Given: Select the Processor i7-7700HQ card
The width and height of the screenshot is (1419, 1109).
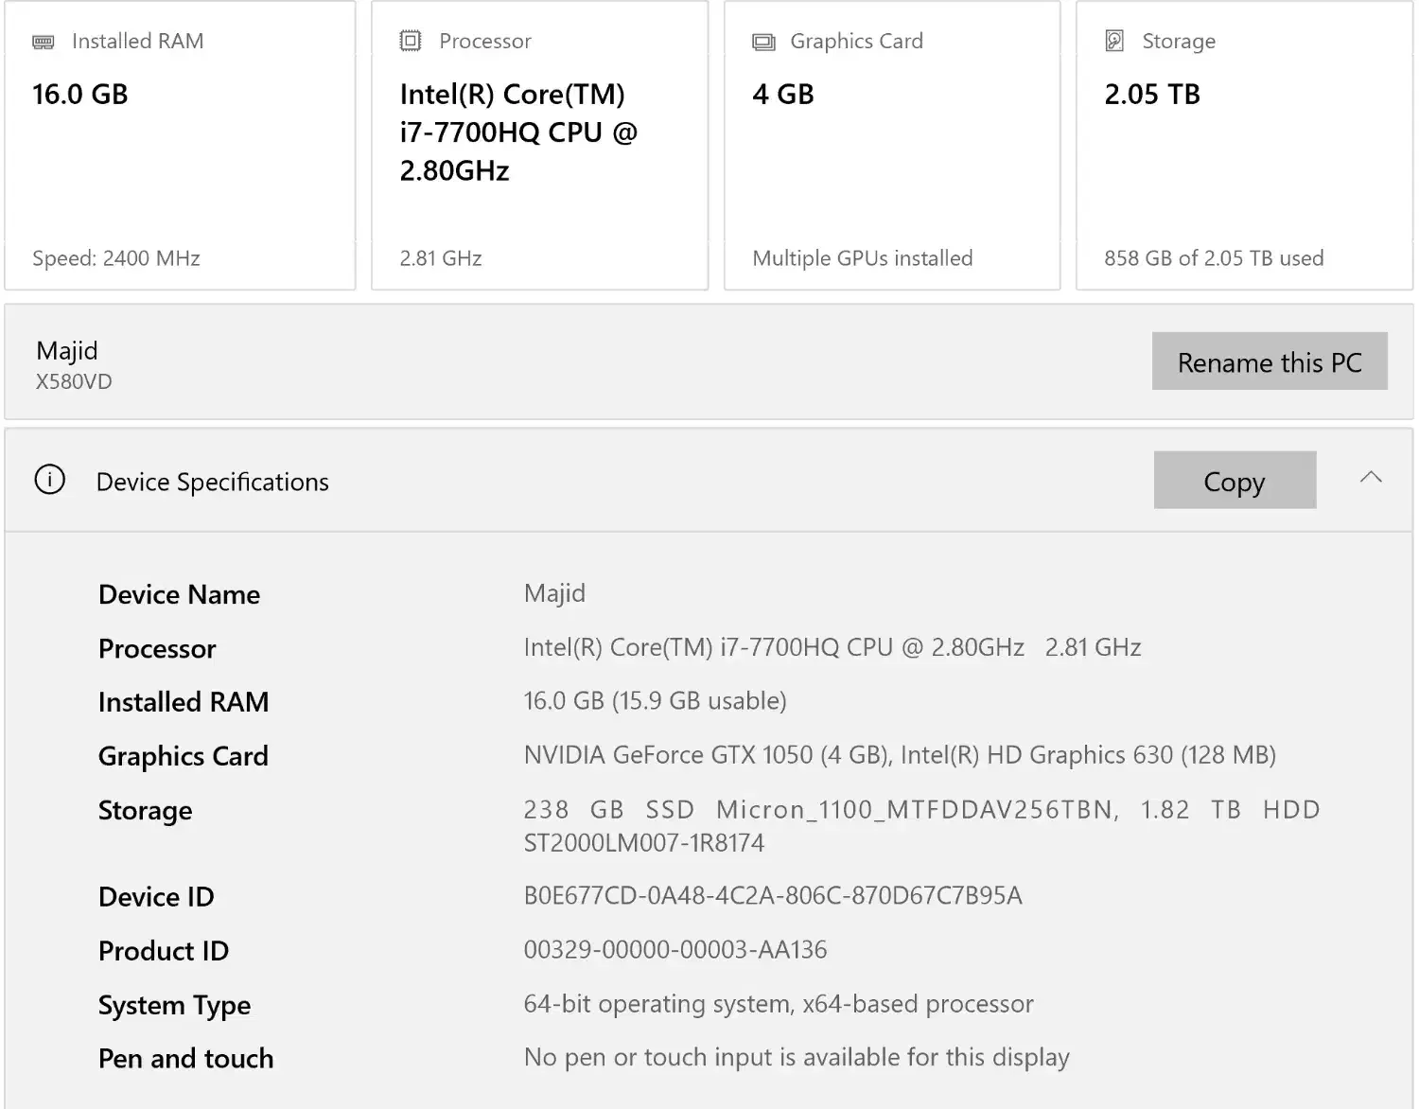Looking at the screenshot, I should (539, 147).
